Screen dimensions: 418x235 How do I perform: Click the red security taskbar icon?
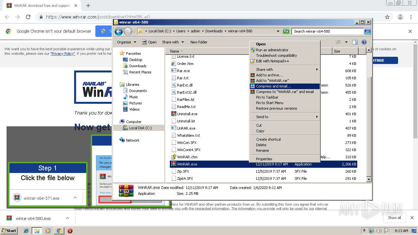(70, 231)
